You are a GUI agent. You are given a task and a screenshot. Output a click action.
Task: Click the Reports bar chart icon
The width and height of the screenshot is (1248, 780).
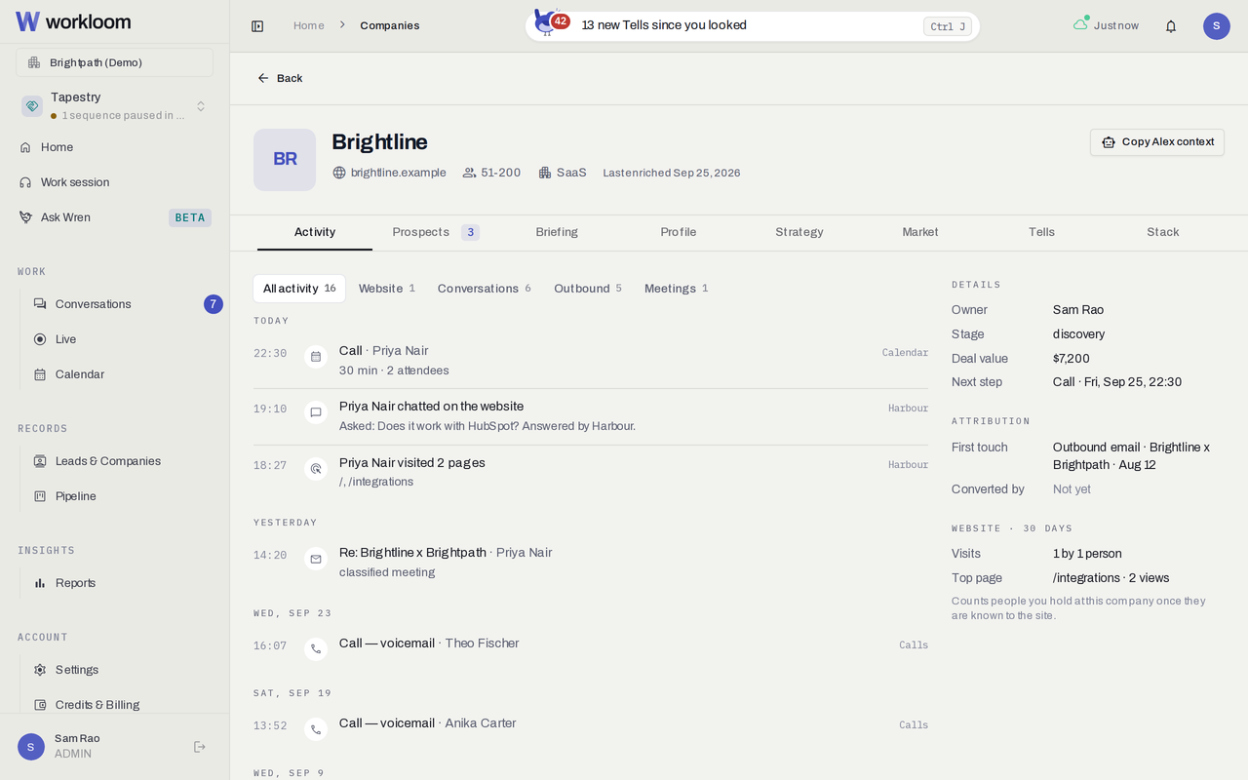[x=40, y=583]
